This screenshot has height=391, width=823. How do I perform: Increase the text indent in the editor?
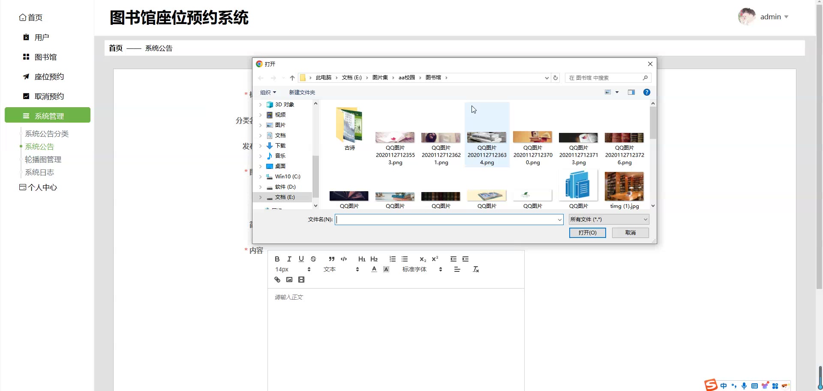pos(466,259)
